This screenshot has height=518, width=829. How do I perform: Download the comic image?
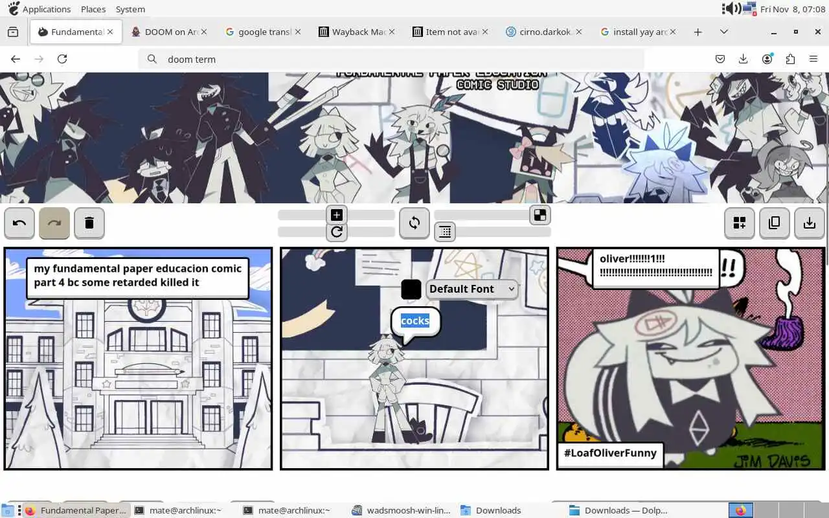pyautogui.click(x=810, y=223)
